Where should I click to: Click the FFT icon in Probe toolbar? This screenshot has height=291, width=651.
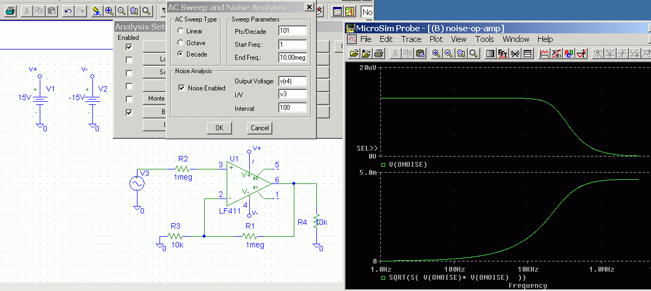point(503,53)
